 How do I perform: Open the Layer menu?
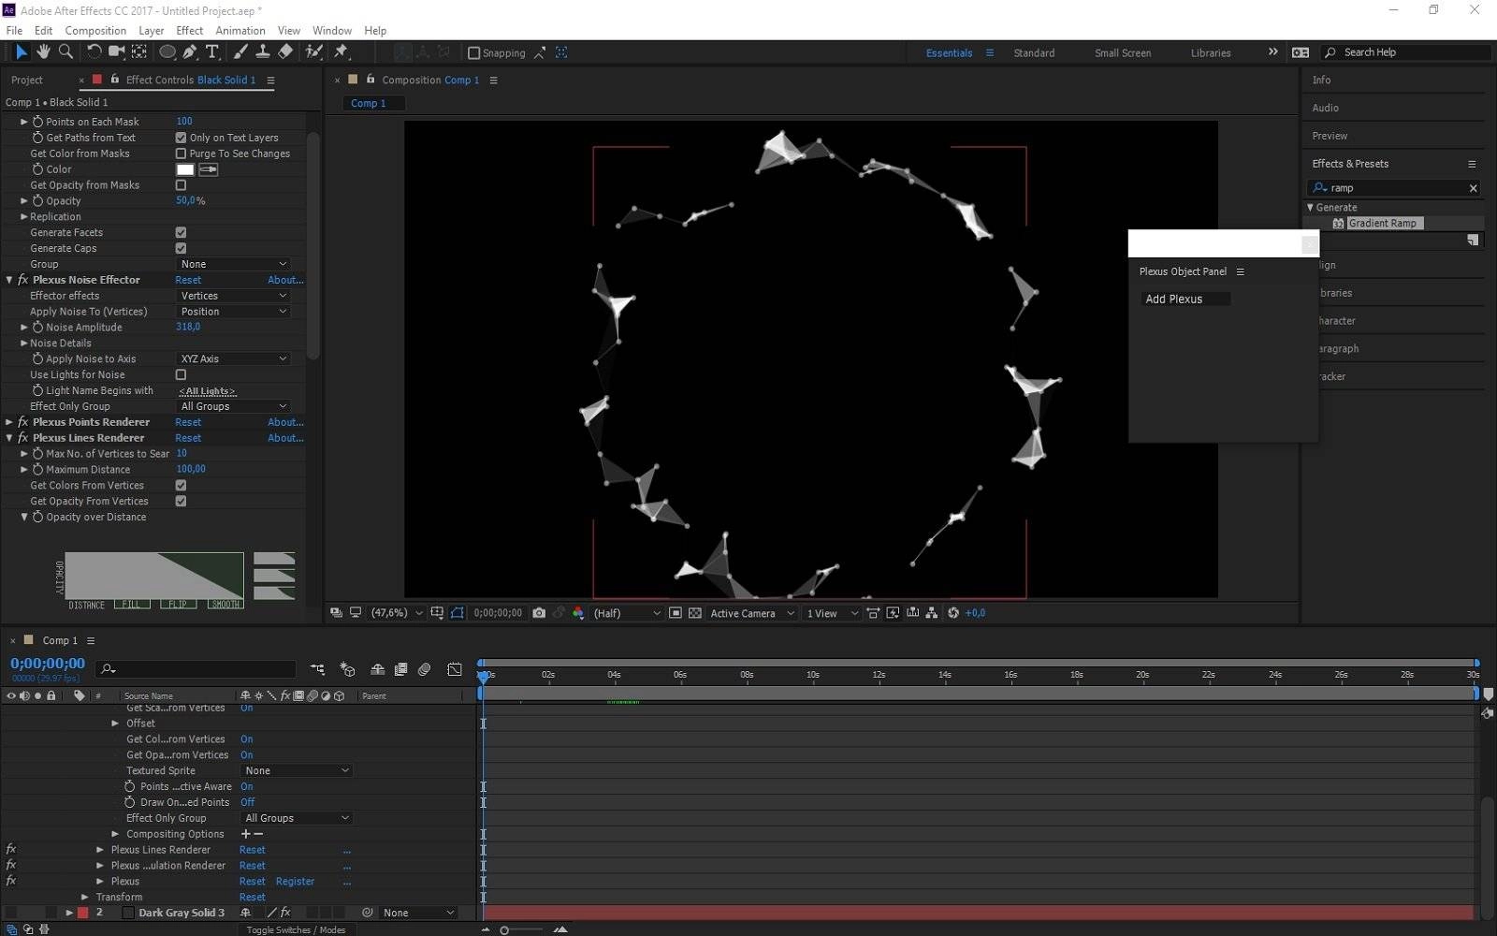[x=151, y=31]
